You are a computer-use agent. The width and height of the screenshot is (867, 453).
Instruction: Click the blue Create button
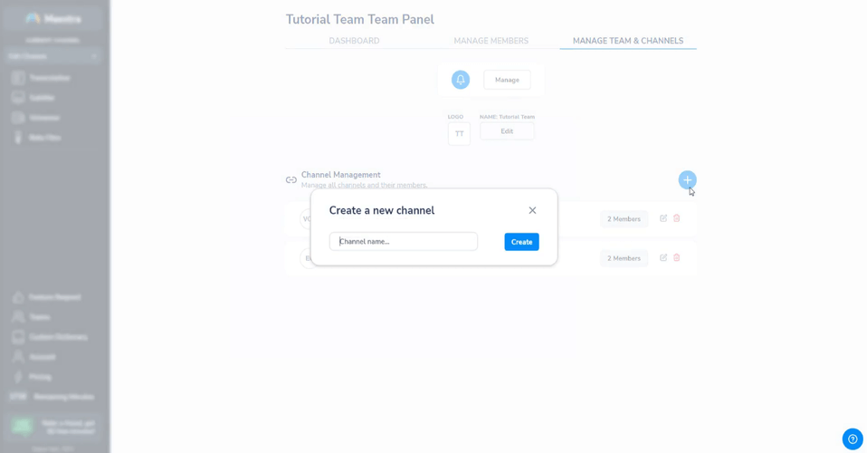point(521,242)
